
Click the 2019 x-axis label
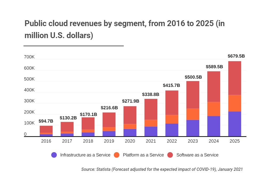pos(109,141)
